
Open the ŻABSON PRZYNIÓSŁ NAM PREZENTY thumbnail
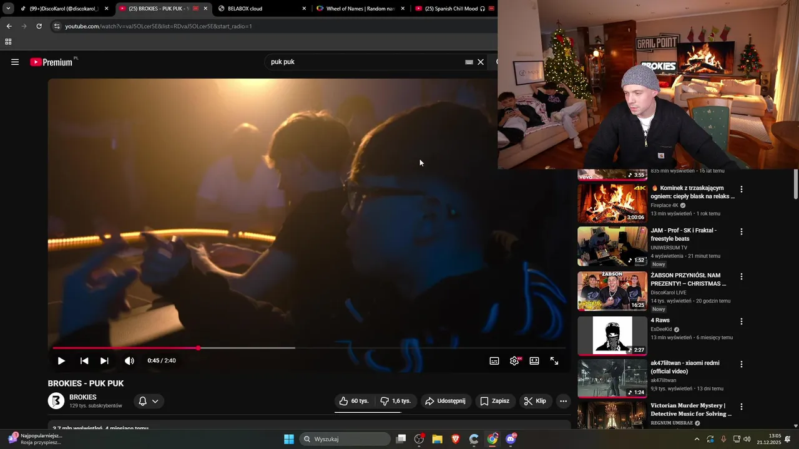(612, 291)
